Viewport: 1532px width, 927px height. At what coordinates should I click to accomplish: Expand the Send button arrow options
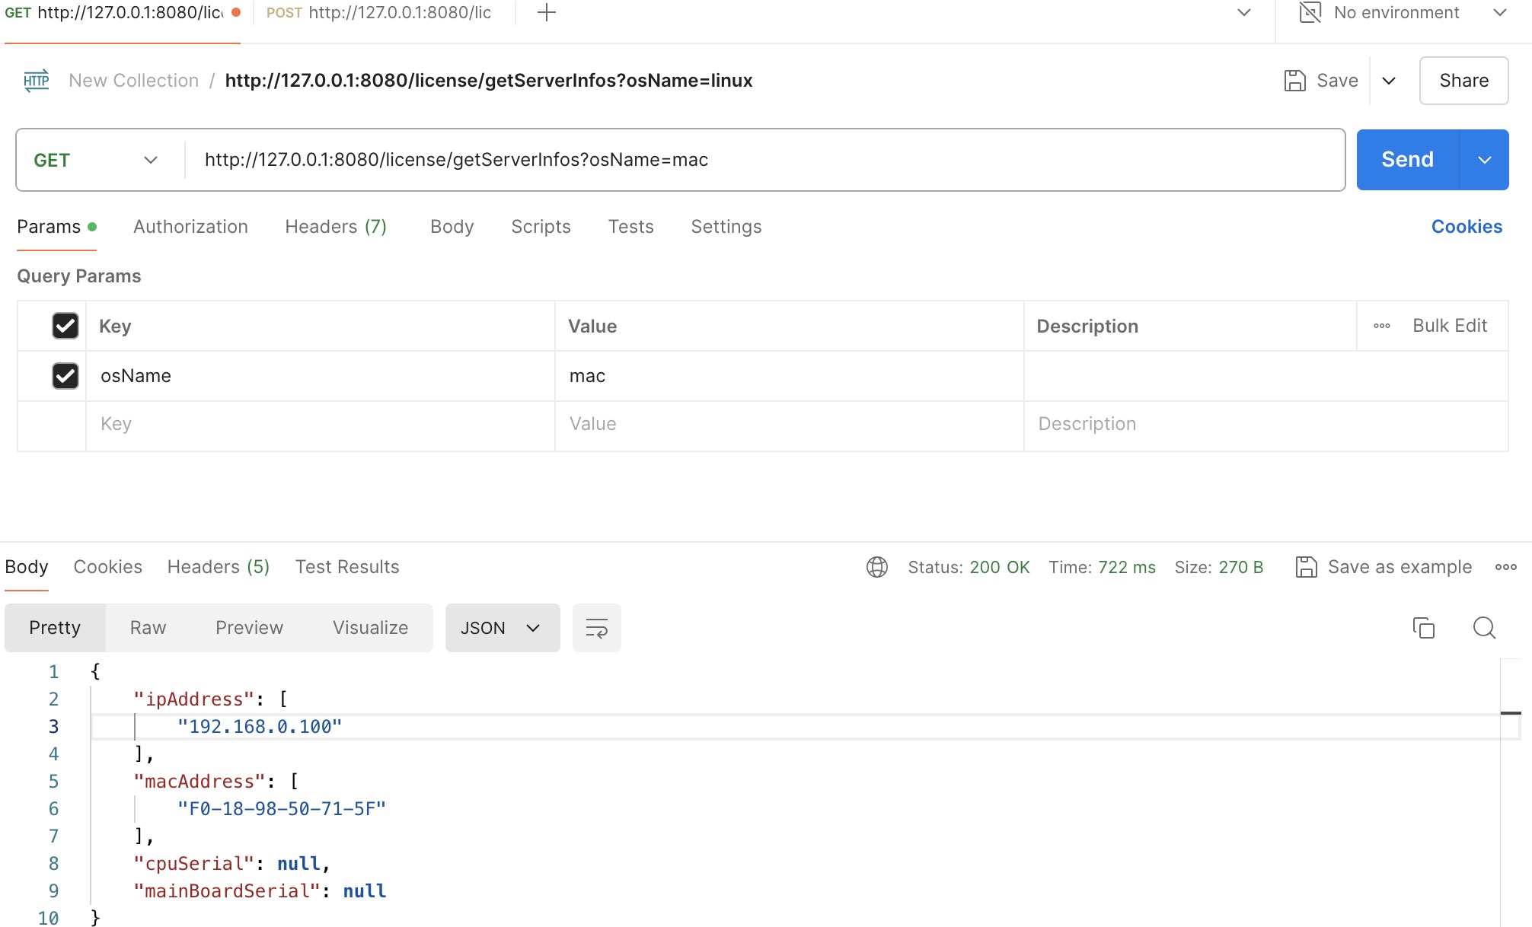[x=1484, y=160]
